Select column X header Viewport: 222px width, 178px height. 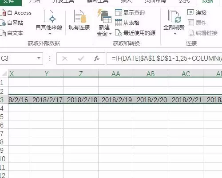[19, 74]
